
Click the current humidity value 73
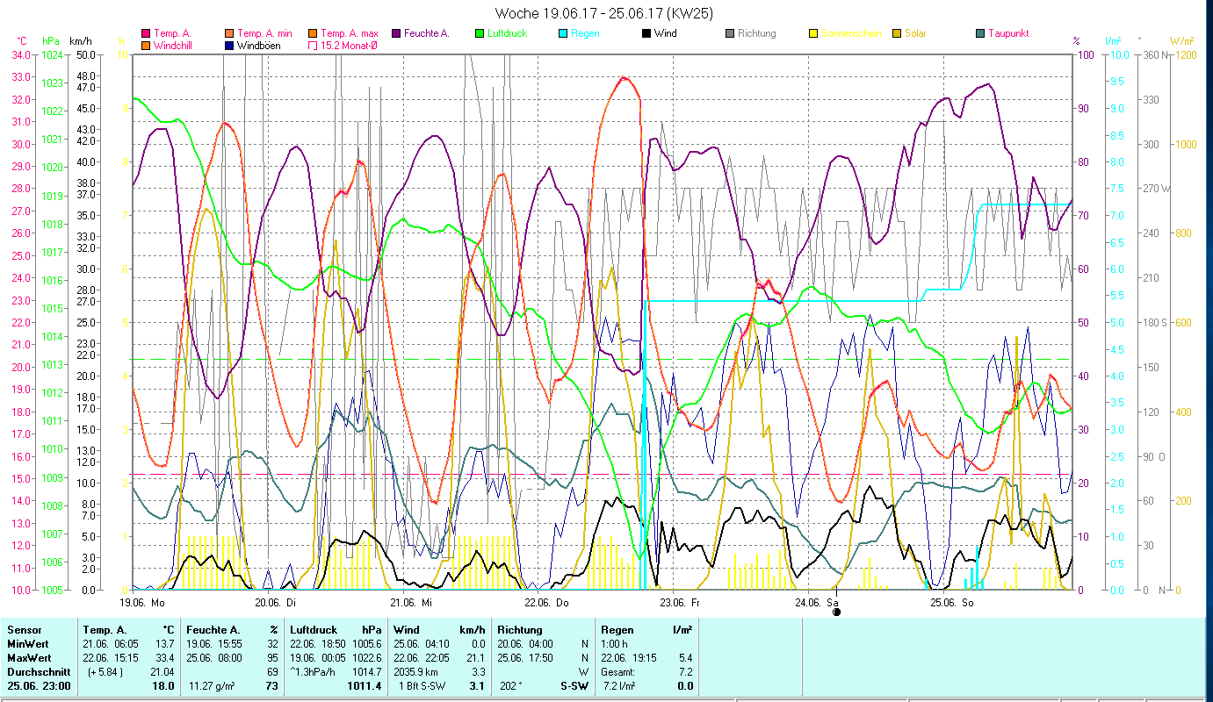272,686
